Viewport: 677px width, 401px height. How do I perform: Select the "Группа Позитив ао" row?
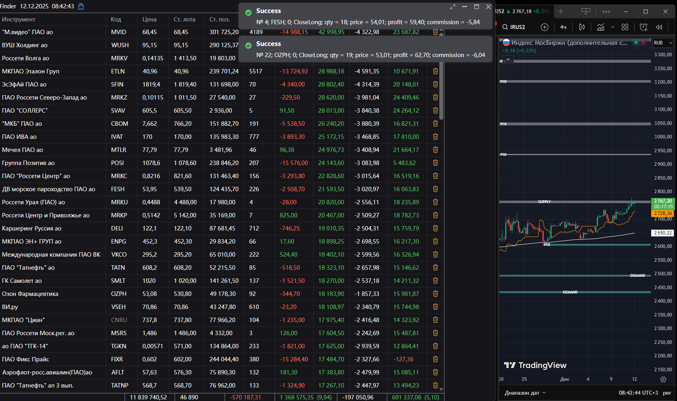tap(222, 163)
